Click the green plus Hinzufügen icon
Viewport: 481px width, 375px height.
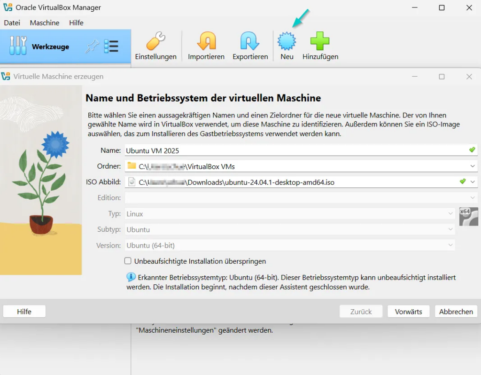(x=320, y=42)
